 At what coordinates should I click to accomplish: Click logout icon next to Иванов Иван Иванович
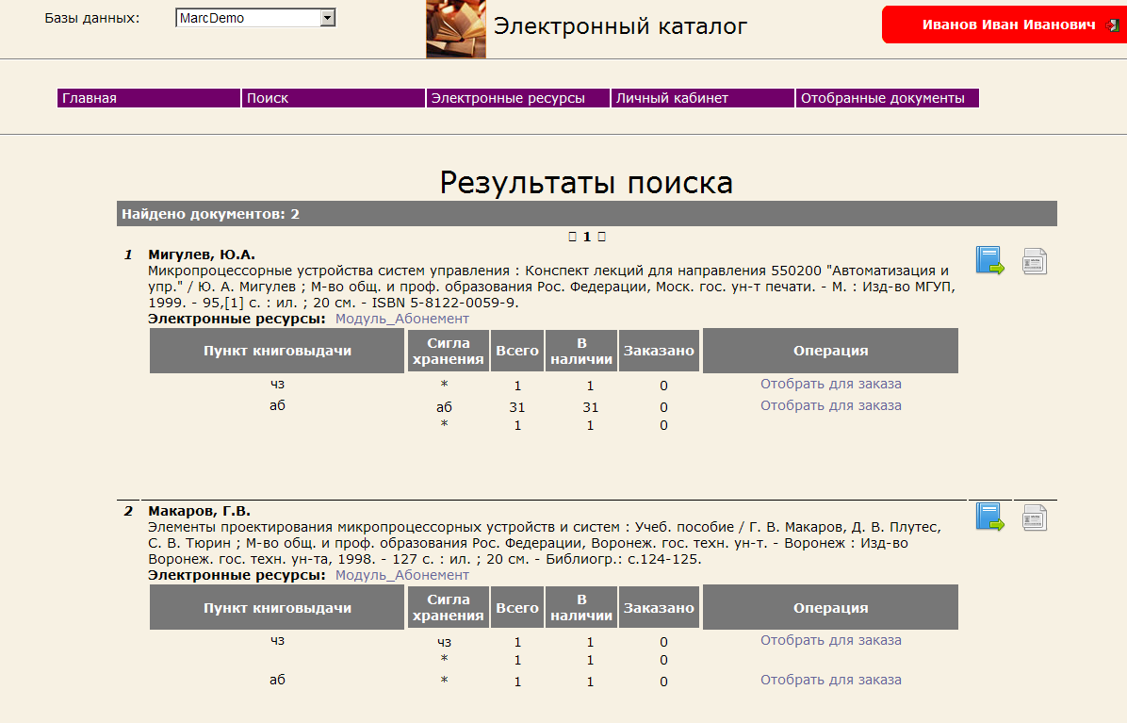[1112, 25]
